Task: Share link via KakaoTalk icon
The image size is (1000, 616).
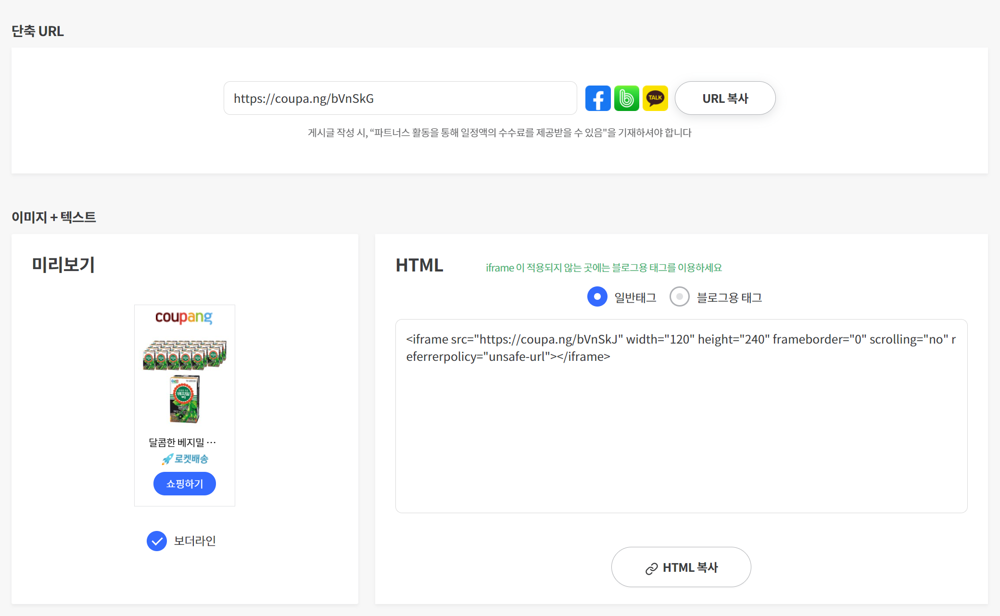Action: click(655, 99)
